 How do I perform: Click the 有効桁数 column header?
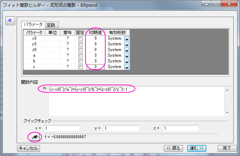118,33
